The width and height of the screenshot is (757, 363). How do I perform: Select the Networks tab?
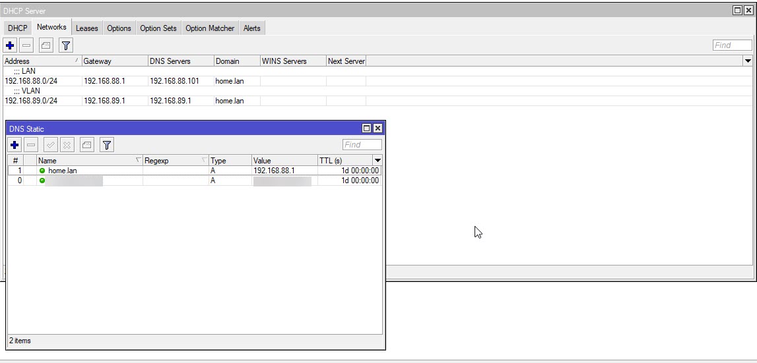point(51,27)
